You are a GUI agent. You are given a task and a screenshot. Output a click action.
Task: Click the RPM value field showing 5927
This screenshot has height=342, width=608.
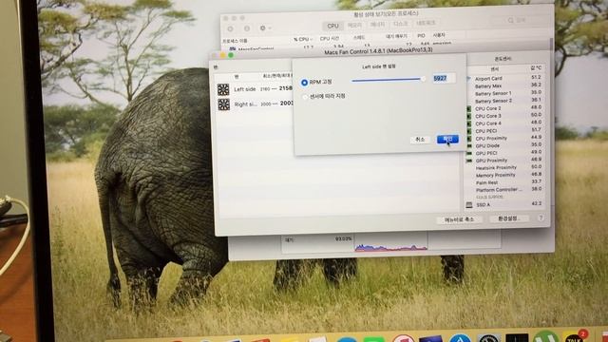[444, 78]
